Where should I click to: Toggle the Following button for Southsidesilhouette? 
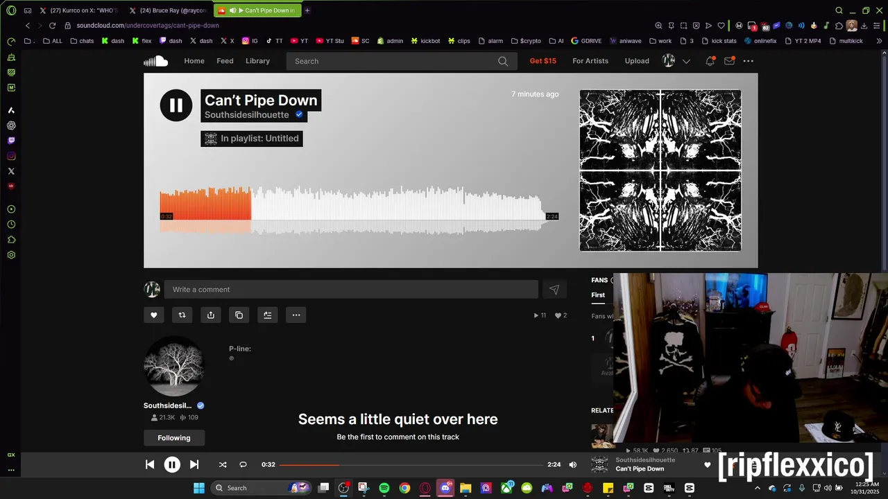click(174, 438)
